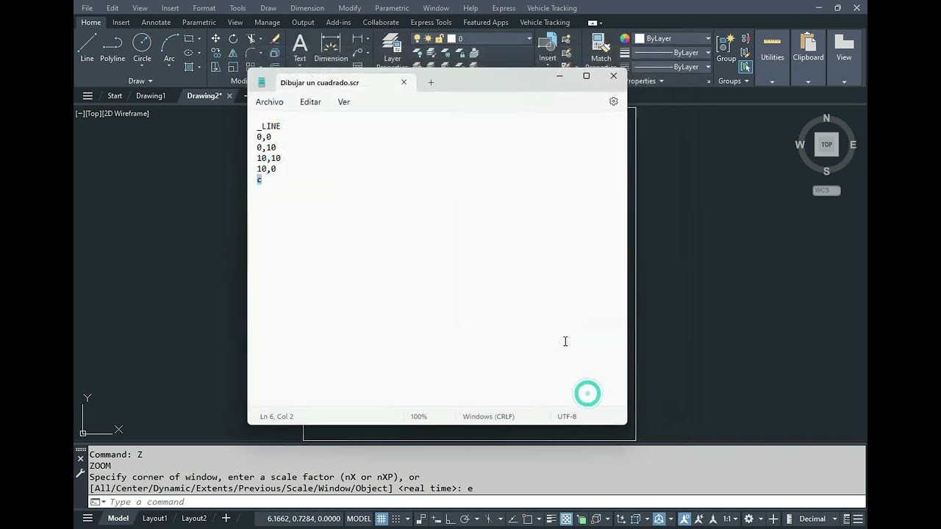Add a new Notepad tab
Viewport: 941px width, 529px height.
431,82
